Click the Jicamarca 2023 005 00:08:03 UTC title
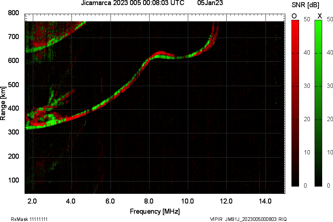 (133, 3)
